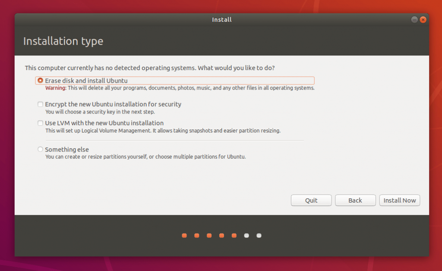
Task: Choose the "Something else" partitioning option
Action: point(40,149)
